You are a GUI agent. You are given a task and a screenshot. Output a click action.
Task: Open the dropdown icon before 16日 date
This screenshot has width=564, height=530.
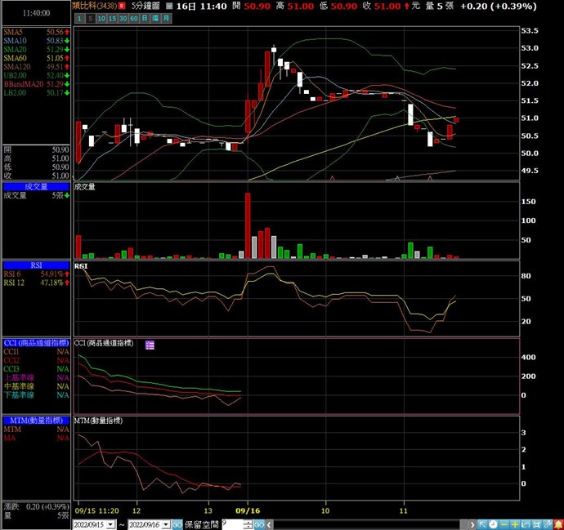170,6
